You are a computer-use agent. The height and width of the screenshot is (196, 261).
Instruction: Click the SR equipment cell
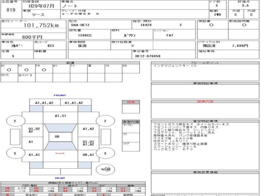point(113,69)
